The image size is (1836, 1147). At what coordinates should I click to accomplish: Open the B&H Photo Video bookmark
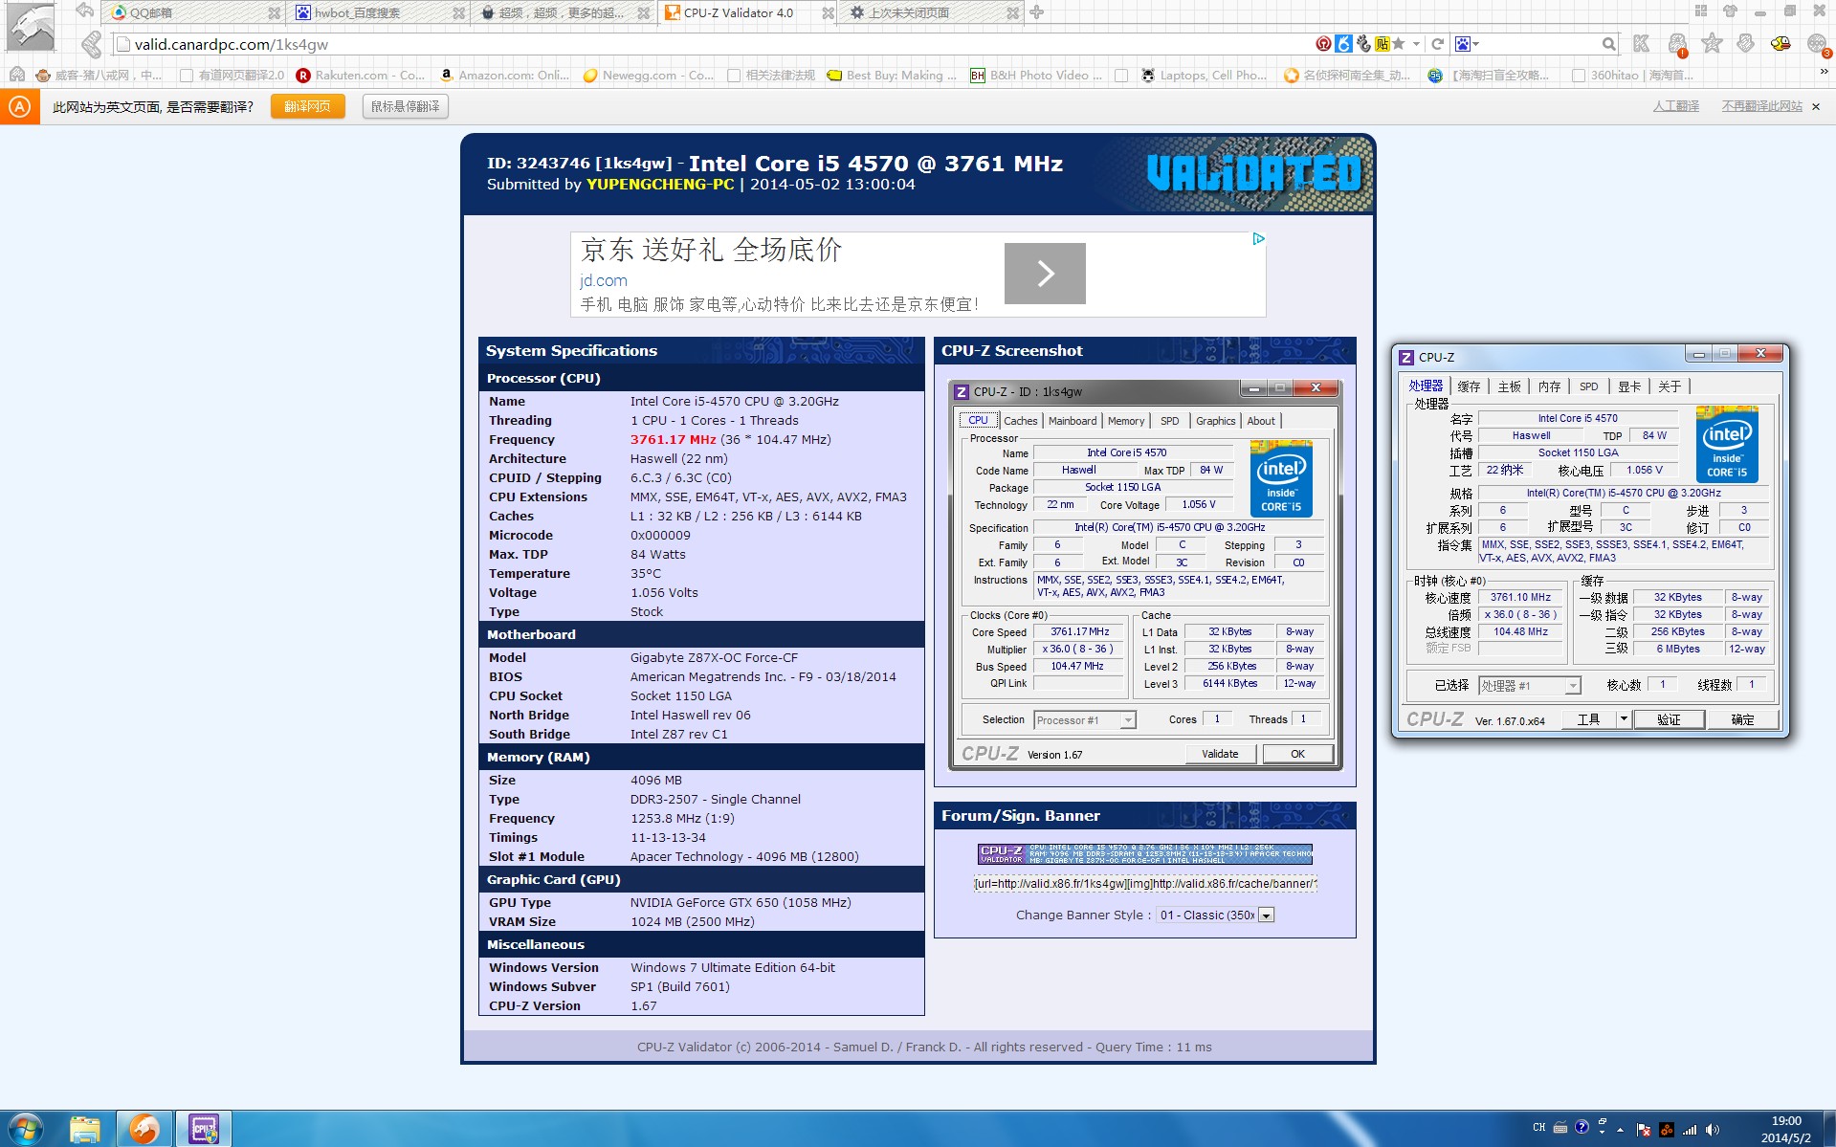1035,76
